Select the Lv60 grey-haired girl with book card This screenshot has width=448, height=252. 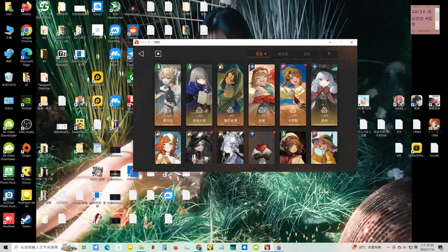pyautogui.click(x=199, y=95)
